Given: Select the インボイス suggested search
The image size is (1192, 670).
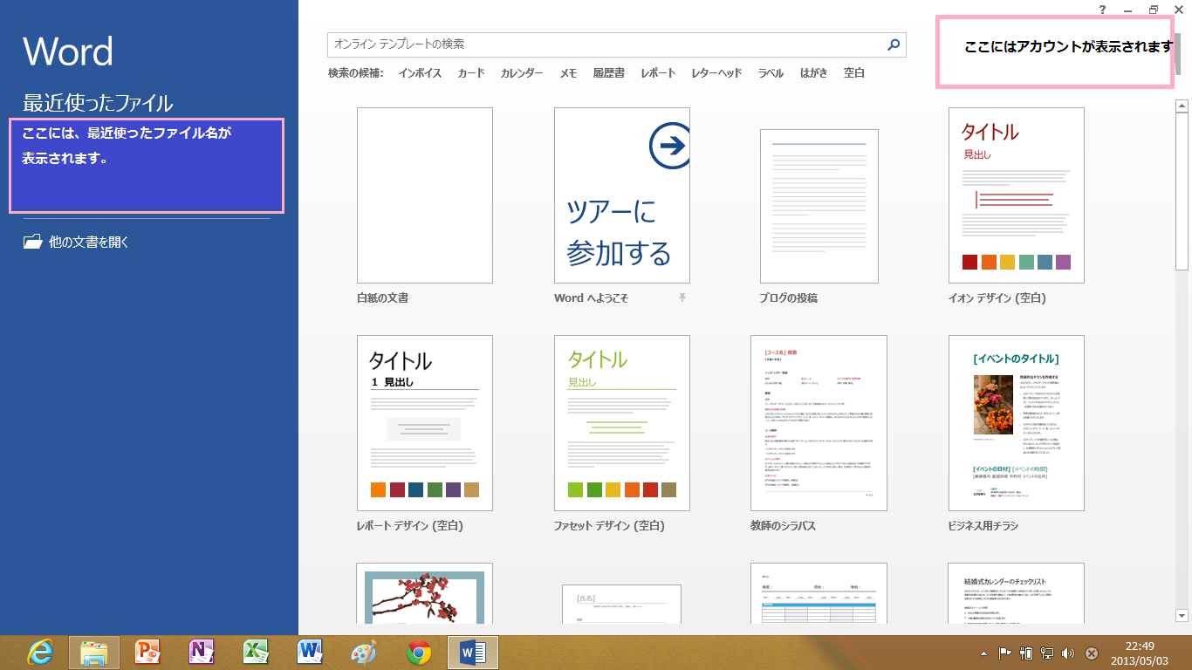Looking at the screenshot, I should [420, 73].
